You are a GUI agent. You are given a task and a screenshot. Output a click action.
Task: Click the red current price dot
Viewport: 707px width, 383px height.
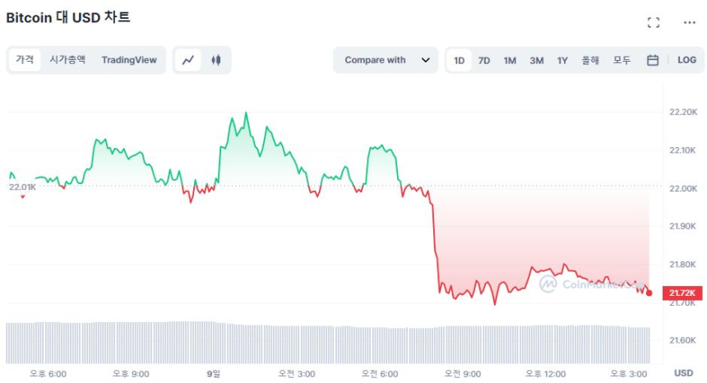649,293
